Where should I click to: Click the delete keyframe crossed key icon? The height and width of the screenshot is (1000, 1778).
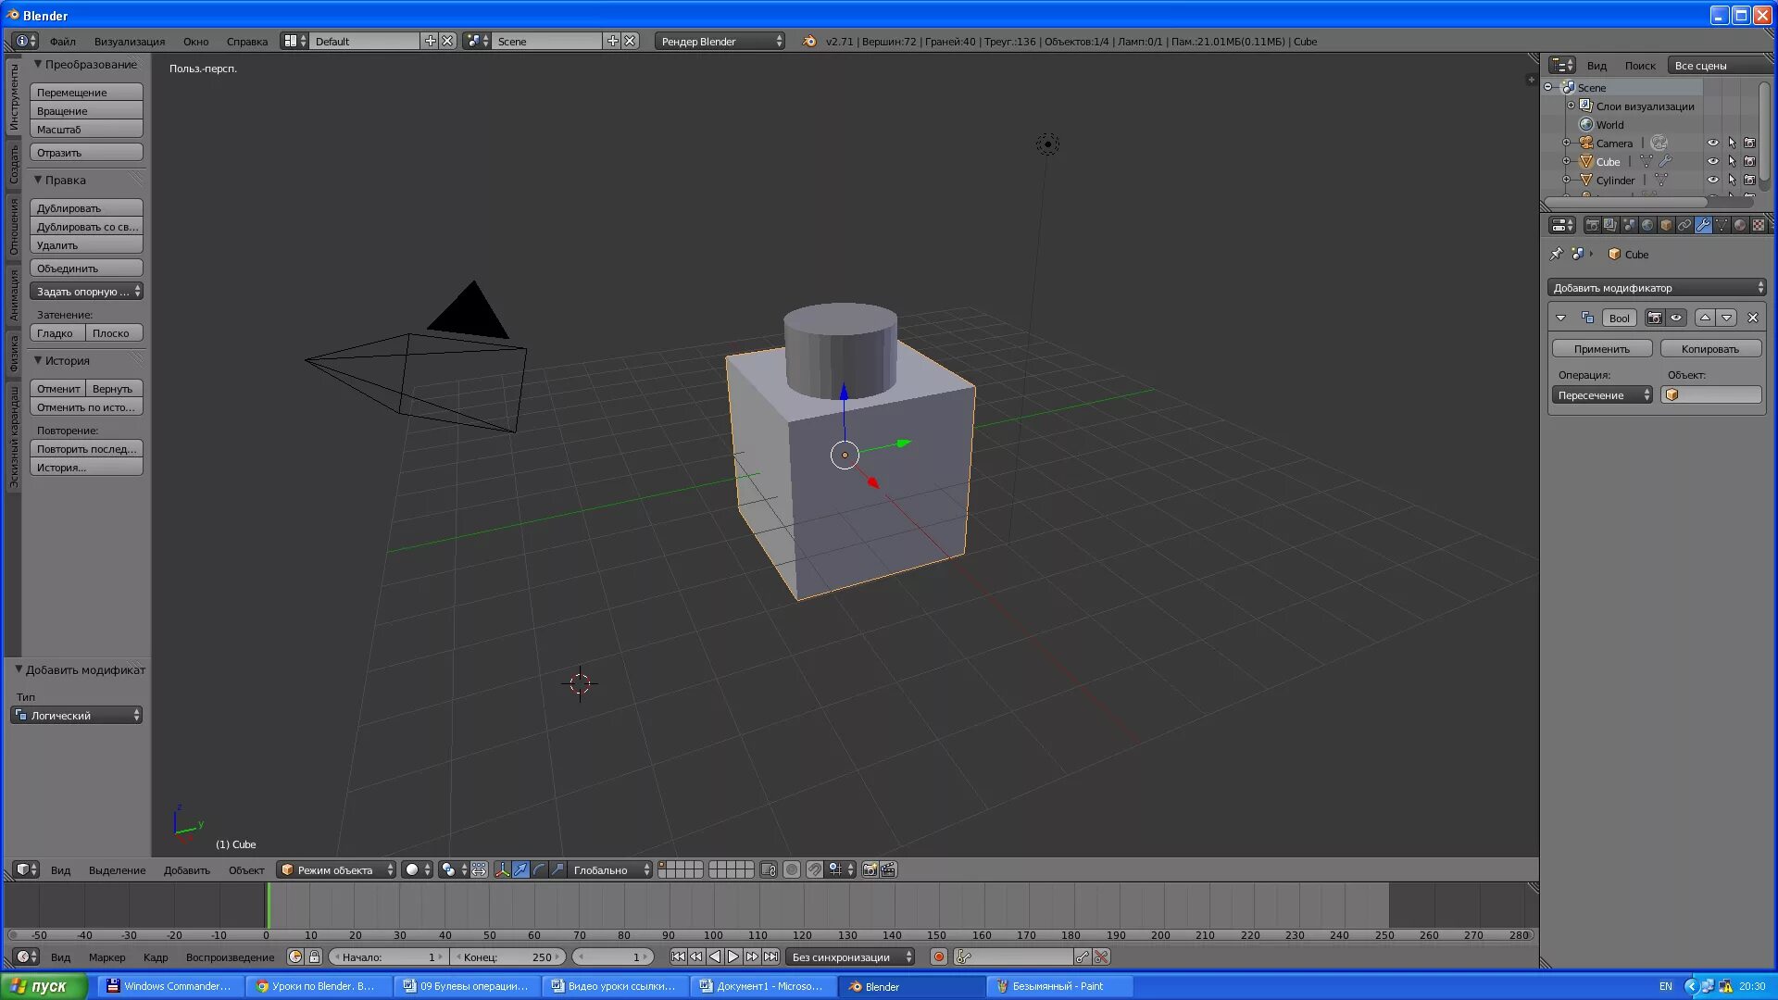(x=1101, y=956)
